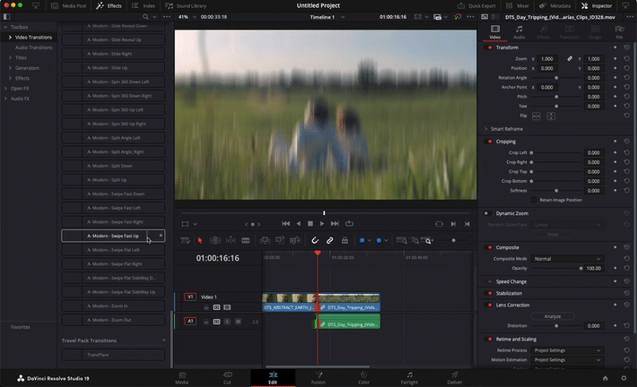Toggle Composite section enable dot

click(x=490, y=247)
